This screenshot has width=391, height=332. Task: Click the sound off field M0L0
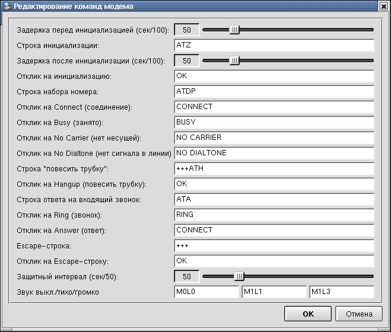tap(206, 292)
